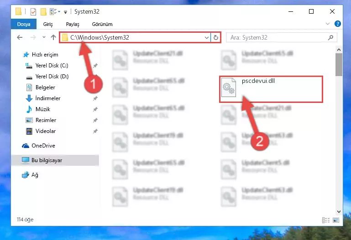The height and width of the screenshot is (240, 351).
Task: Open the Görünüm ribbon tab
Action: tap(102, 24)
